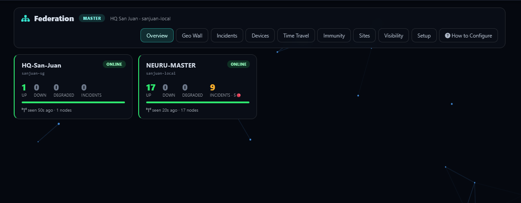Click the question mark icon in How to Configure
The image size is (521, 203).
(x=447, y=35)
